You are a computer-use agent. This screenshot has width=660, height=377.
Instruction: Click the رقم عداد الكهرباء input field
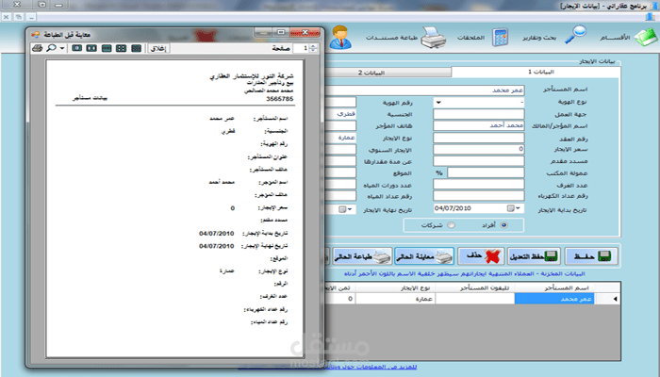click(x=479, y=196)
